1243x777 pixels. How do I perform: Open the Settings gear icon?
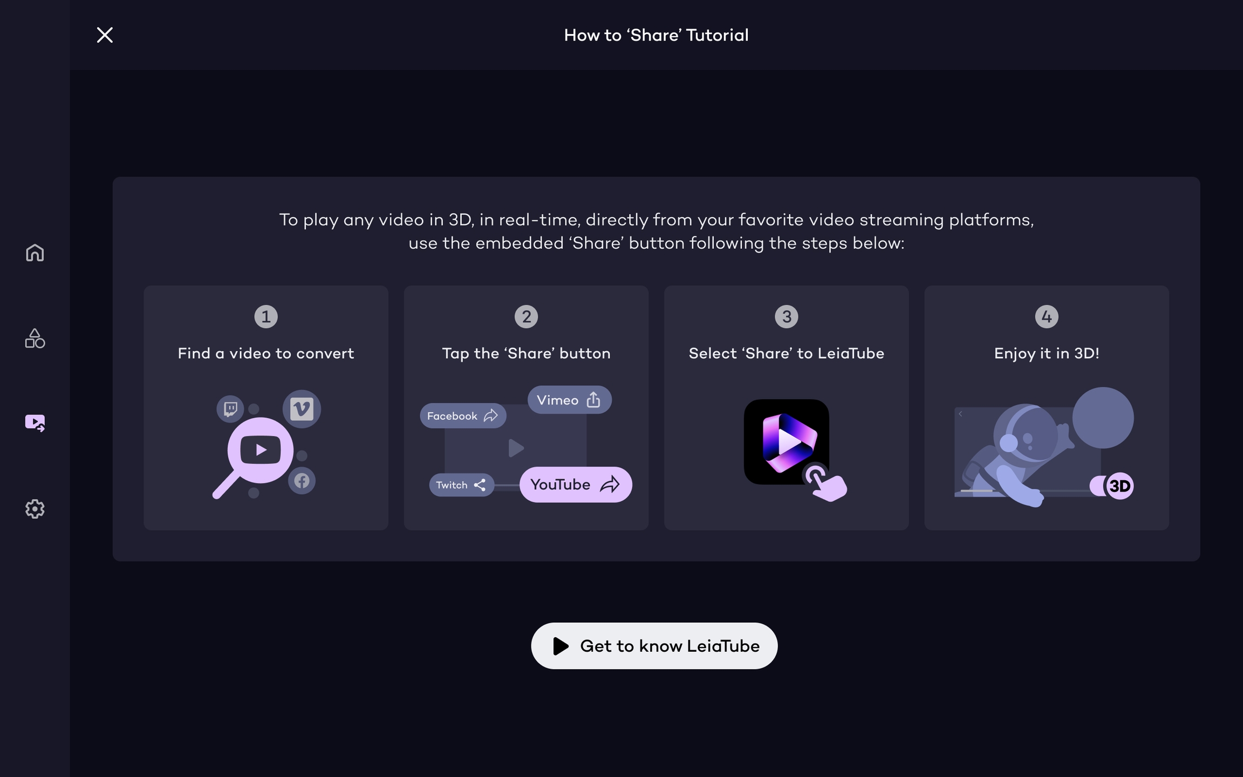pyautogui.click(x=35, y=509)
